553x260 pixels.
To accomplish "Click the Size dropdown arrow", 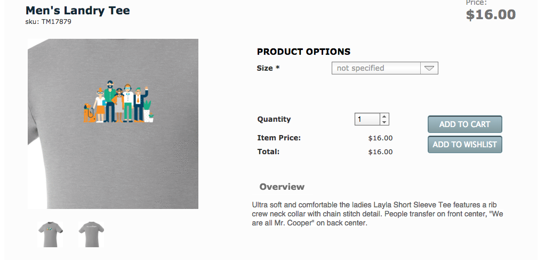I will click(429, 68).
